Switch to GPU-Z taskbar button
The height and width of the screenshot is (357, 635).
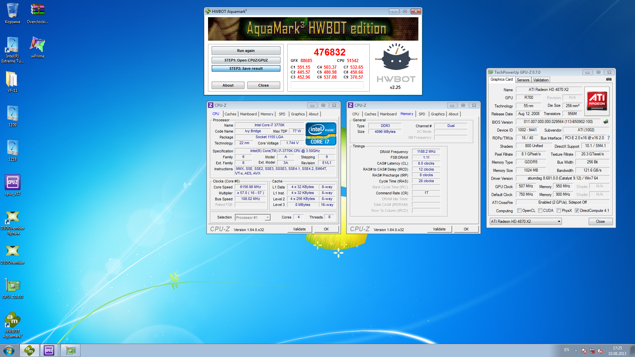[x=70, y=350]
